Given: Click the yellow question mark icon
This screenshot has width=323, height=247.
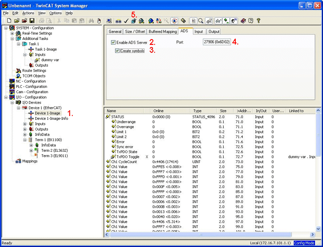Looking at the screenshot, I should [x=258, y=21].
